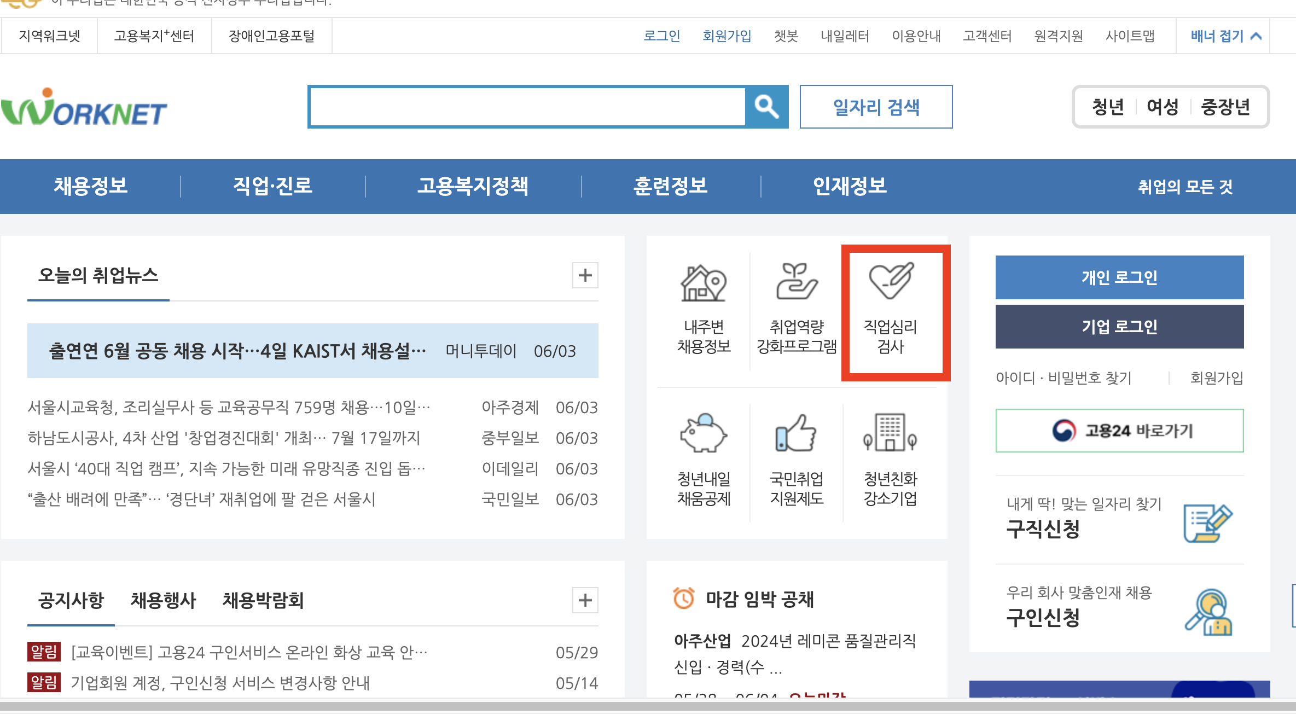1296x714 pixels.
Task: Open 직업심리검사 heart icon
Action: click(891, 281)
